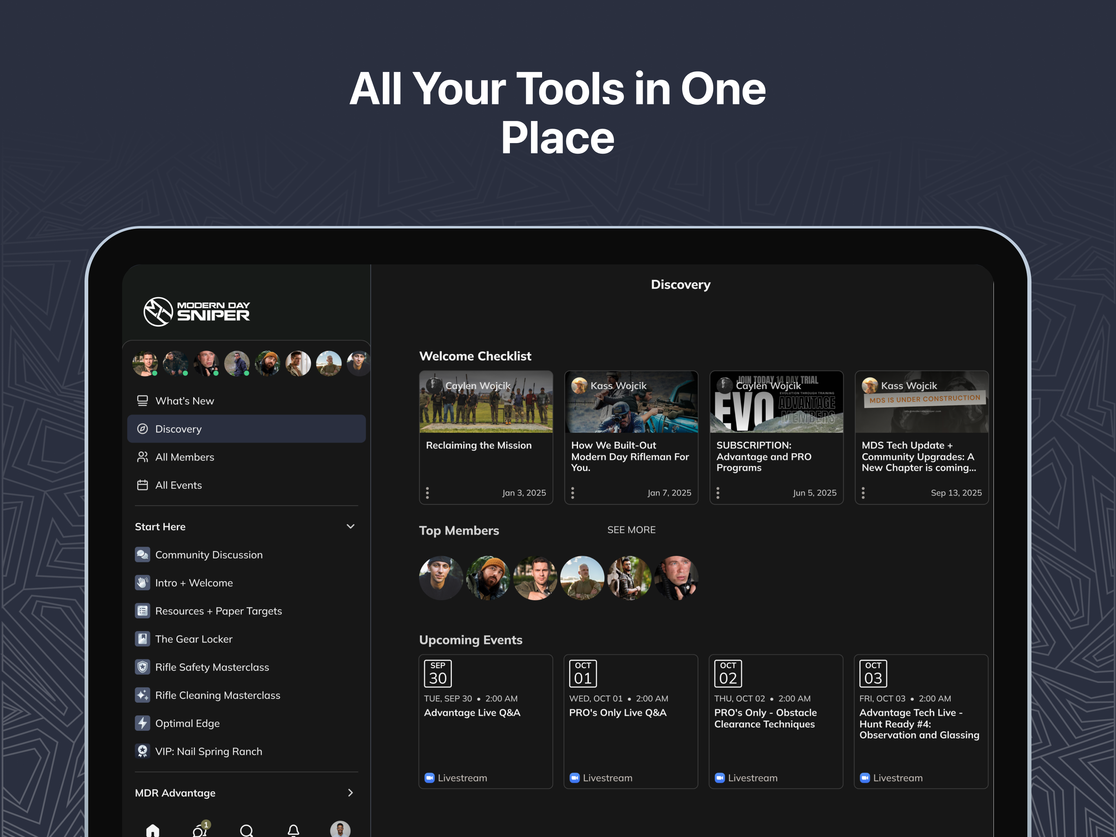This screenshot has height=837, width=1116.
Task: Expand the MDR Advantage section
Action: point(350,792)
